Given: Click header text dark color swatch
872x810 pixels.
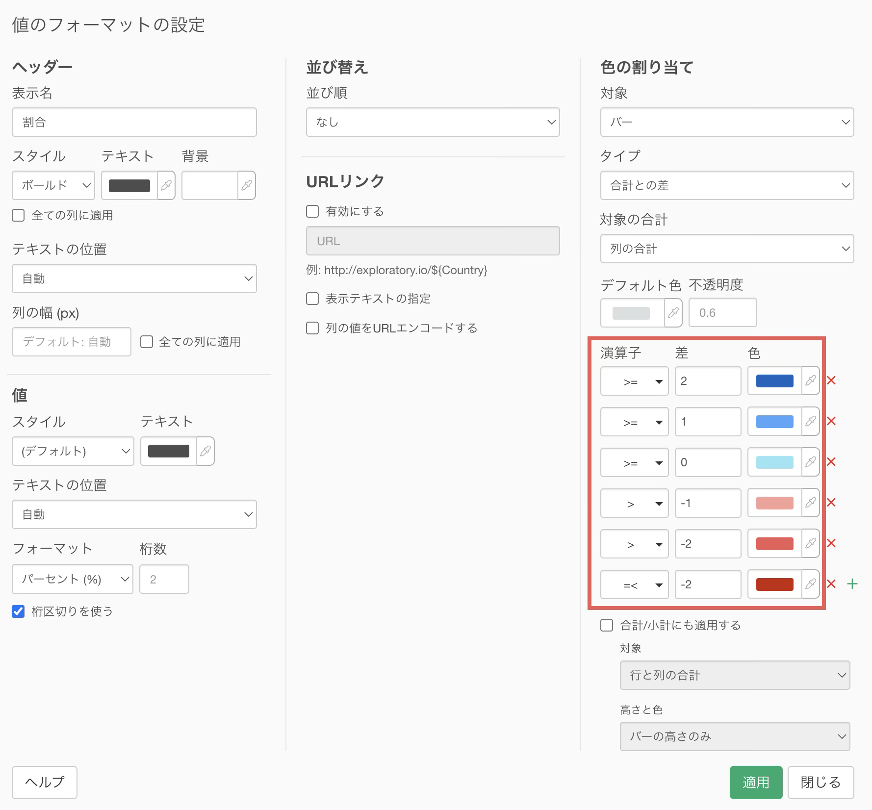Looking at the screenshot, I should click(x=129, y=186).
